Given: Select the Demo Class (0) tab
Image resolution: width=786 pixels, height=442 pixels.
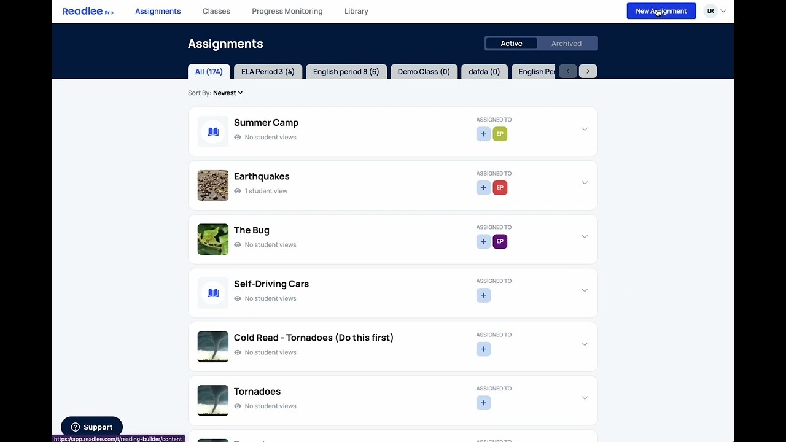Looking at the screenshot, I should point(424,72).
